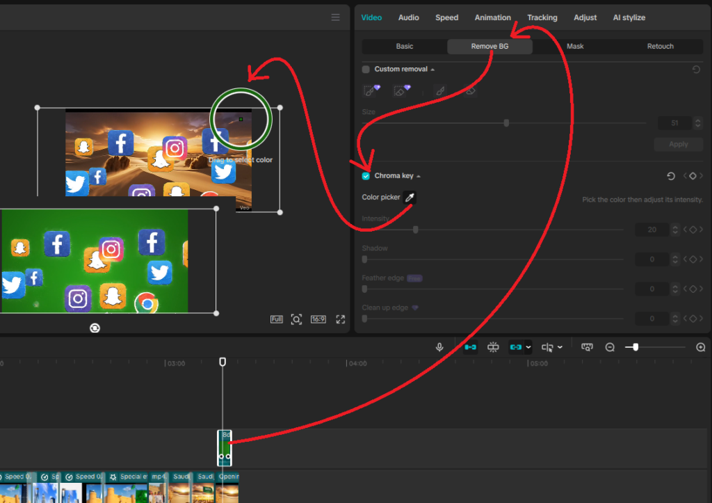
Task: Open the 16:9 aspect ratio selector
Action: [318, 319]
